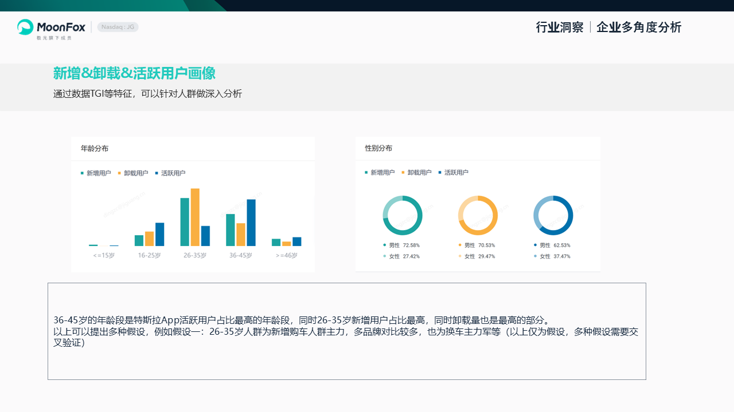The height and width of the screenshot is (412, 734).
Task: Select the tallest orange bar in 26-35岁
Action: point(195,217)
